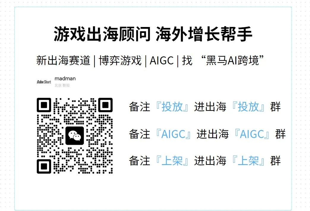Screen dimensions: 310x211
Task: Click the 海外增长帮手 headline text
Action: point(204,34)
